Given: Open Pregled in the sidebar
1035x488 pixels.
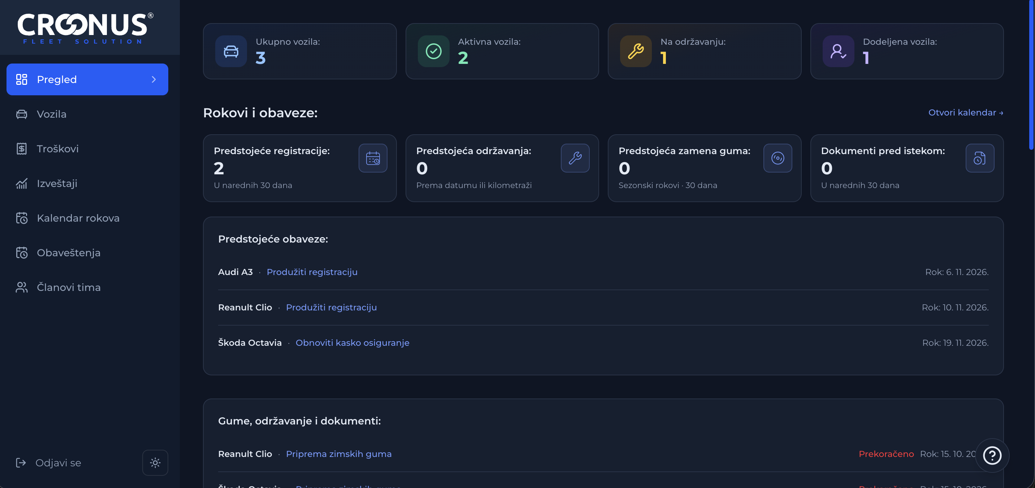Looking at the screenshot, I should (87, 79).
